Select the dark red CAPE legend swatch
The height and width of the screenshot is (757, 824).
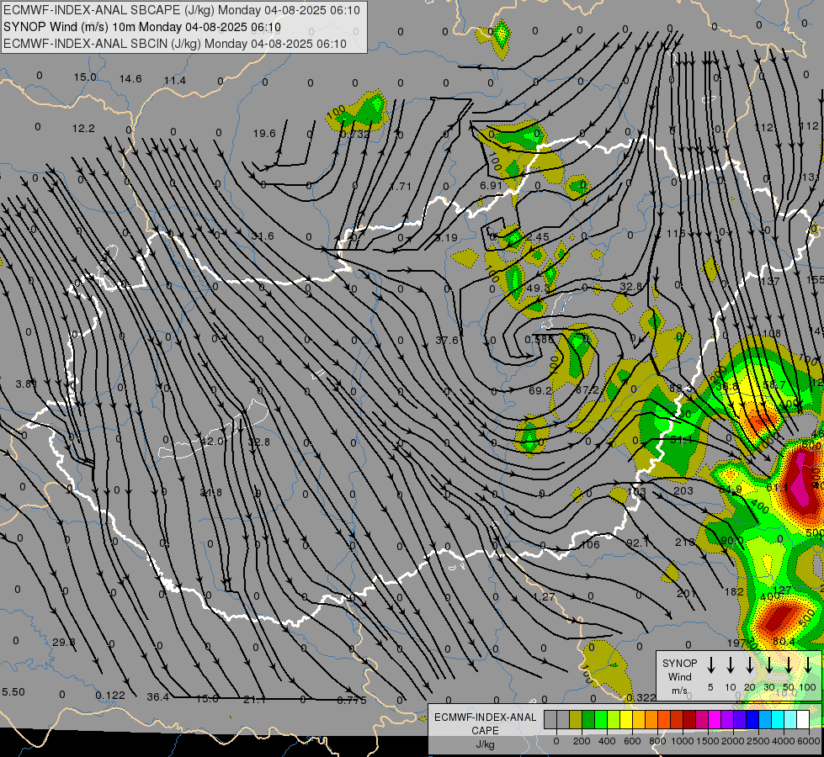689,720
